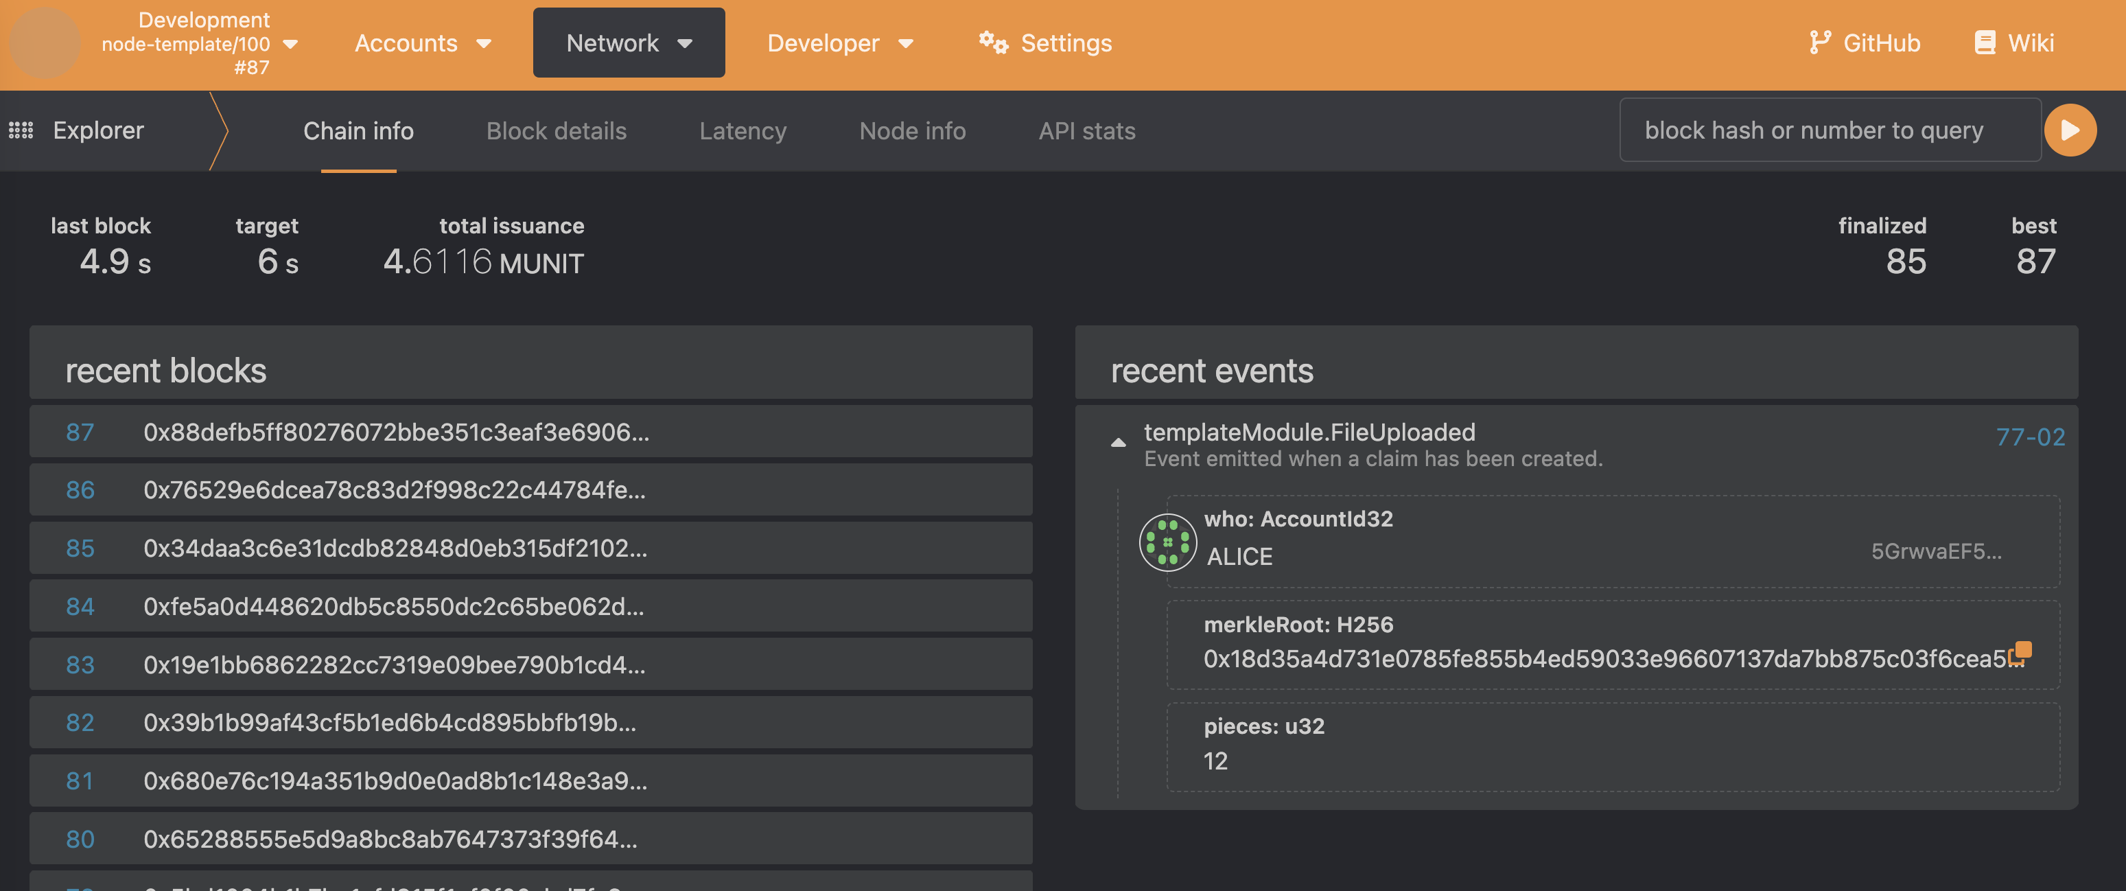Click hash 0x39b1b99af43cf5b1ed6b4cd895bbfb19b...
Image resolution: width=2126 pixels, height=891 pixels.
pos(390,723)
